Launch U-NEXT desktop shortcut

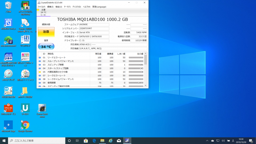coord(25,109)
